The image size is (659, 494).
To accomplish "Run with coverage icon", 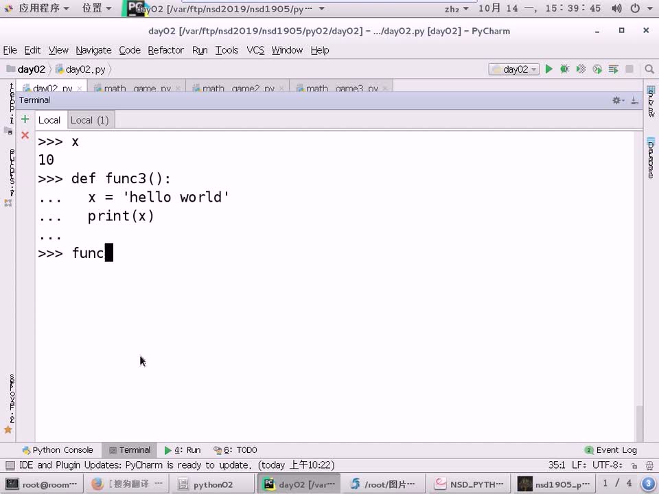I will pyautogui.click(x=581, y=69).
